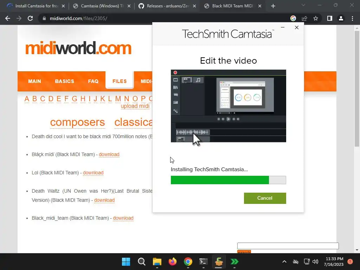
Task: Open a new browser tab
Action: 273,6
